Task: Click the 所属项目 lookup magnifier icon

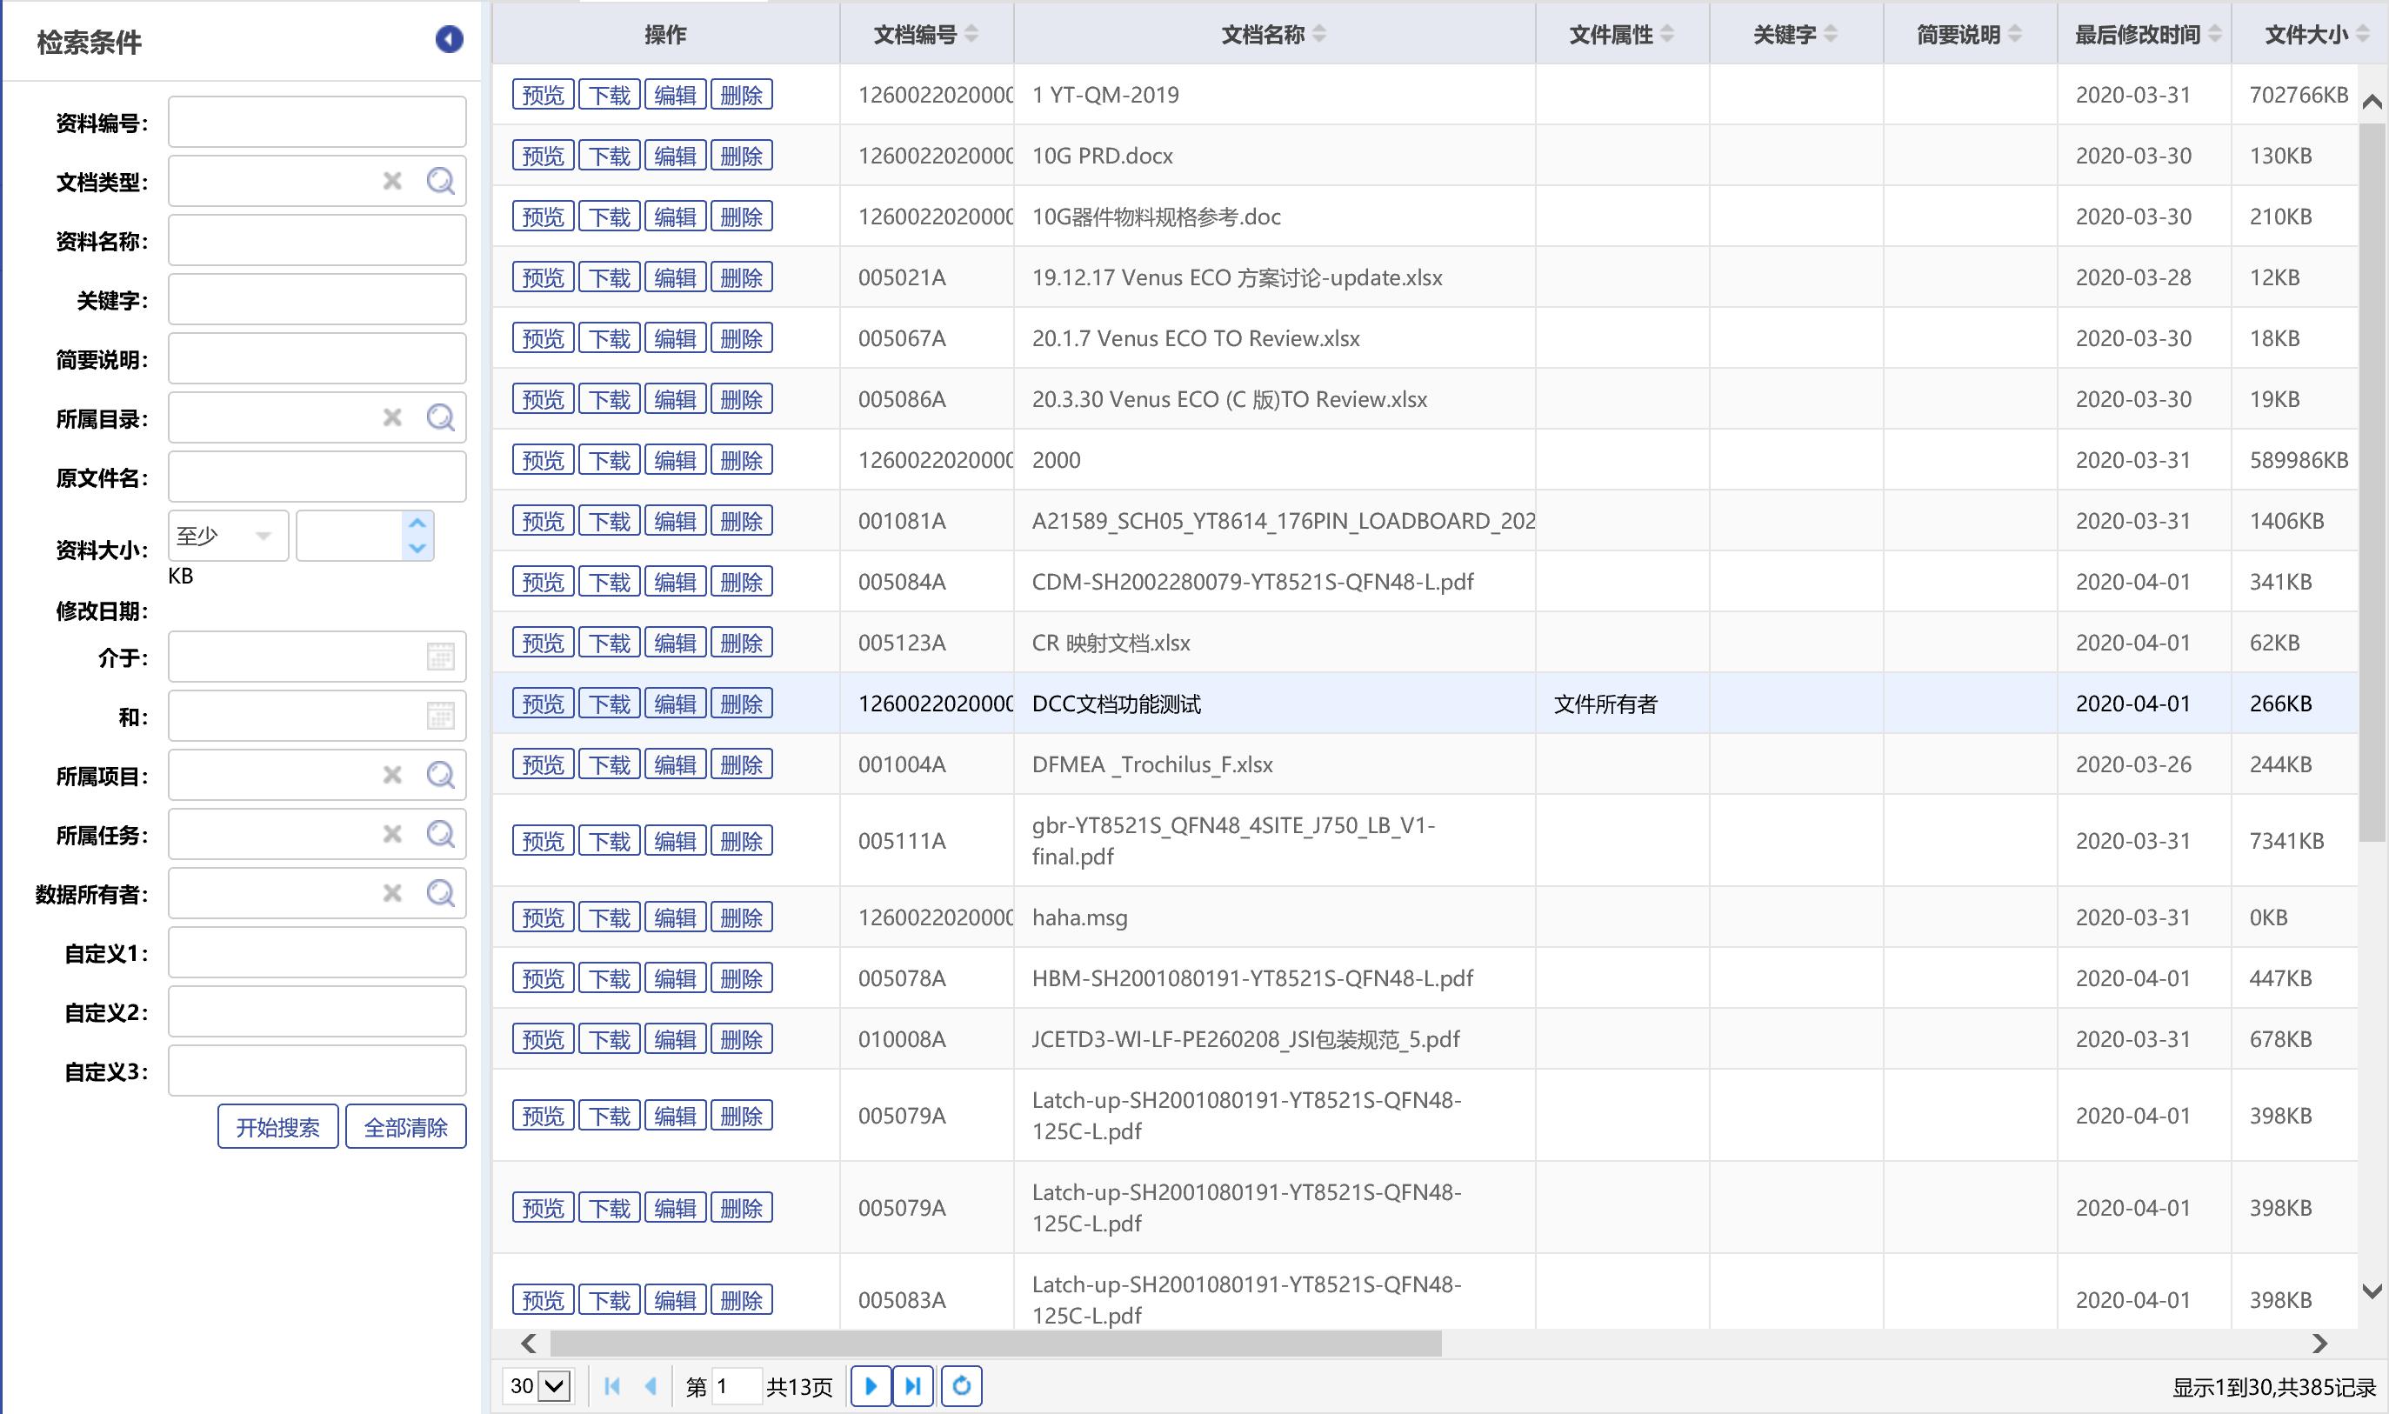Action: point(440,775)
